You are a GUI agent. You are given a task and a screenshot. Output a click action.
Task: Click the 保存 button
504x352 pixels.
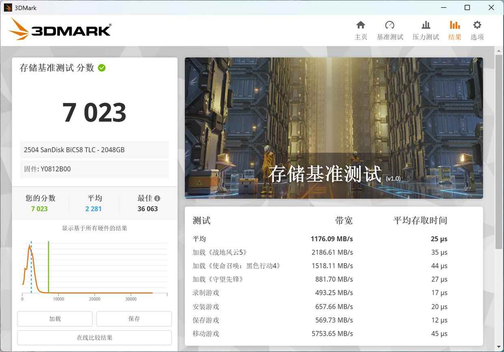coord(134,319)
